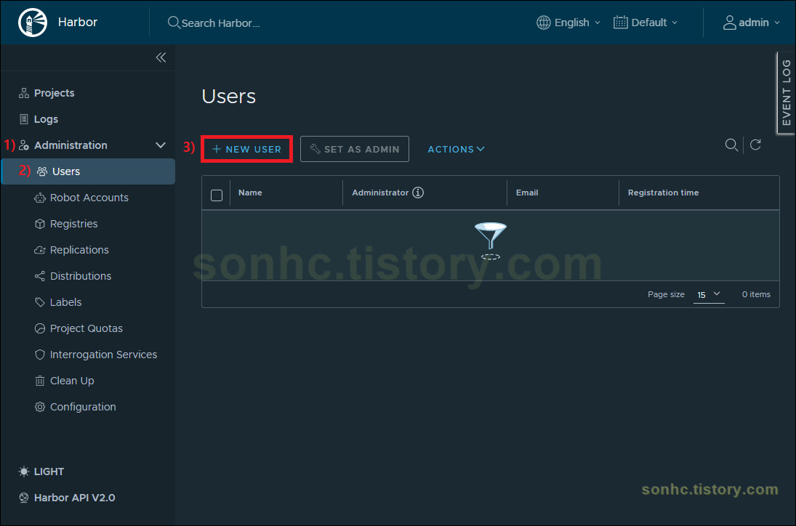Click the user table search icon
The image size is (796, 526).
pos(731,145)
